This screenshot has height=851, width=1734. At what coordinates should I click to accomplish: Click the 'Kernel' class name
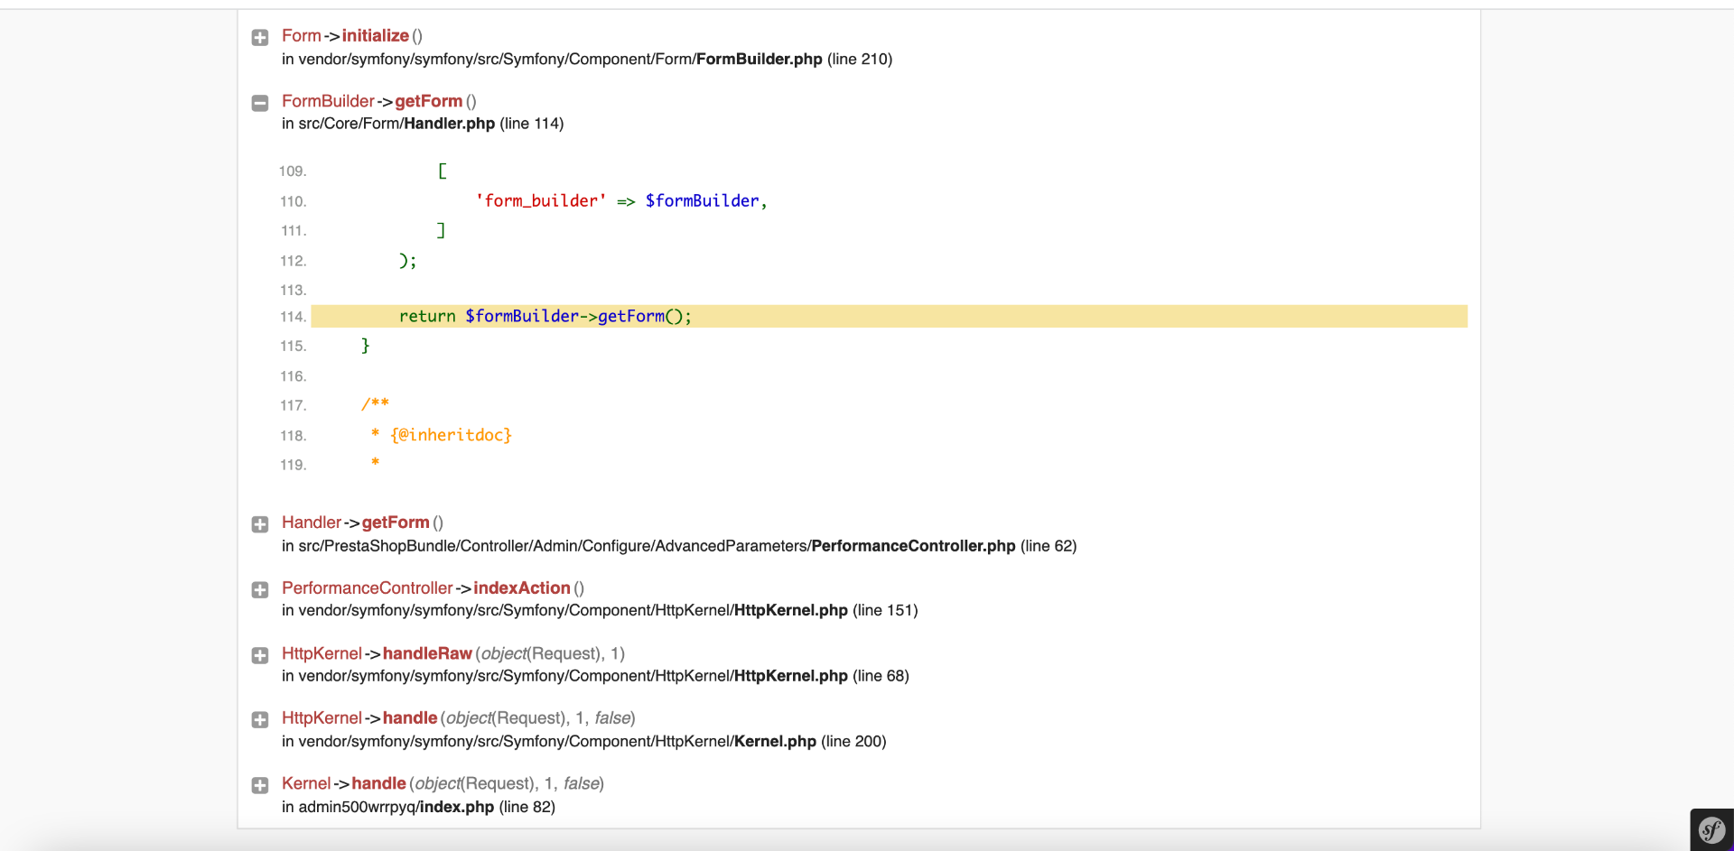(306, 783)
